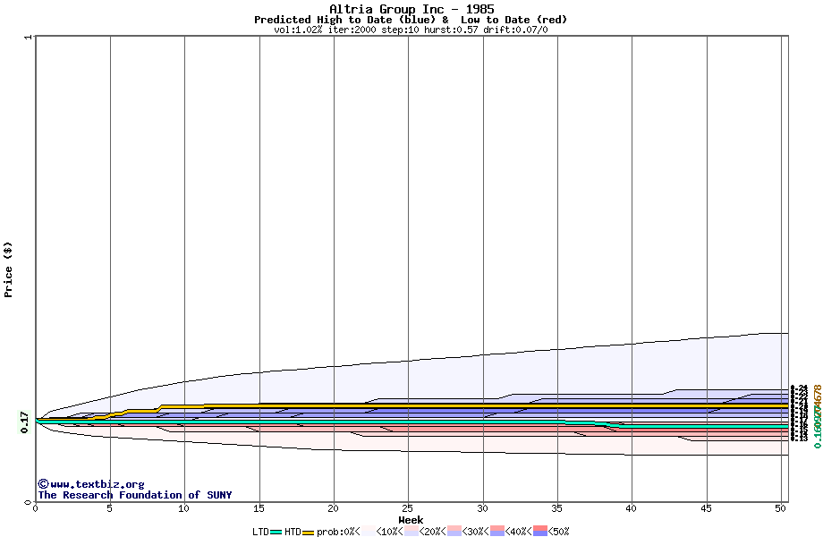Click the parameter line starting with "vol:1.02%"
The width and height of the screenshot is (823, 537).
(411, 30)
